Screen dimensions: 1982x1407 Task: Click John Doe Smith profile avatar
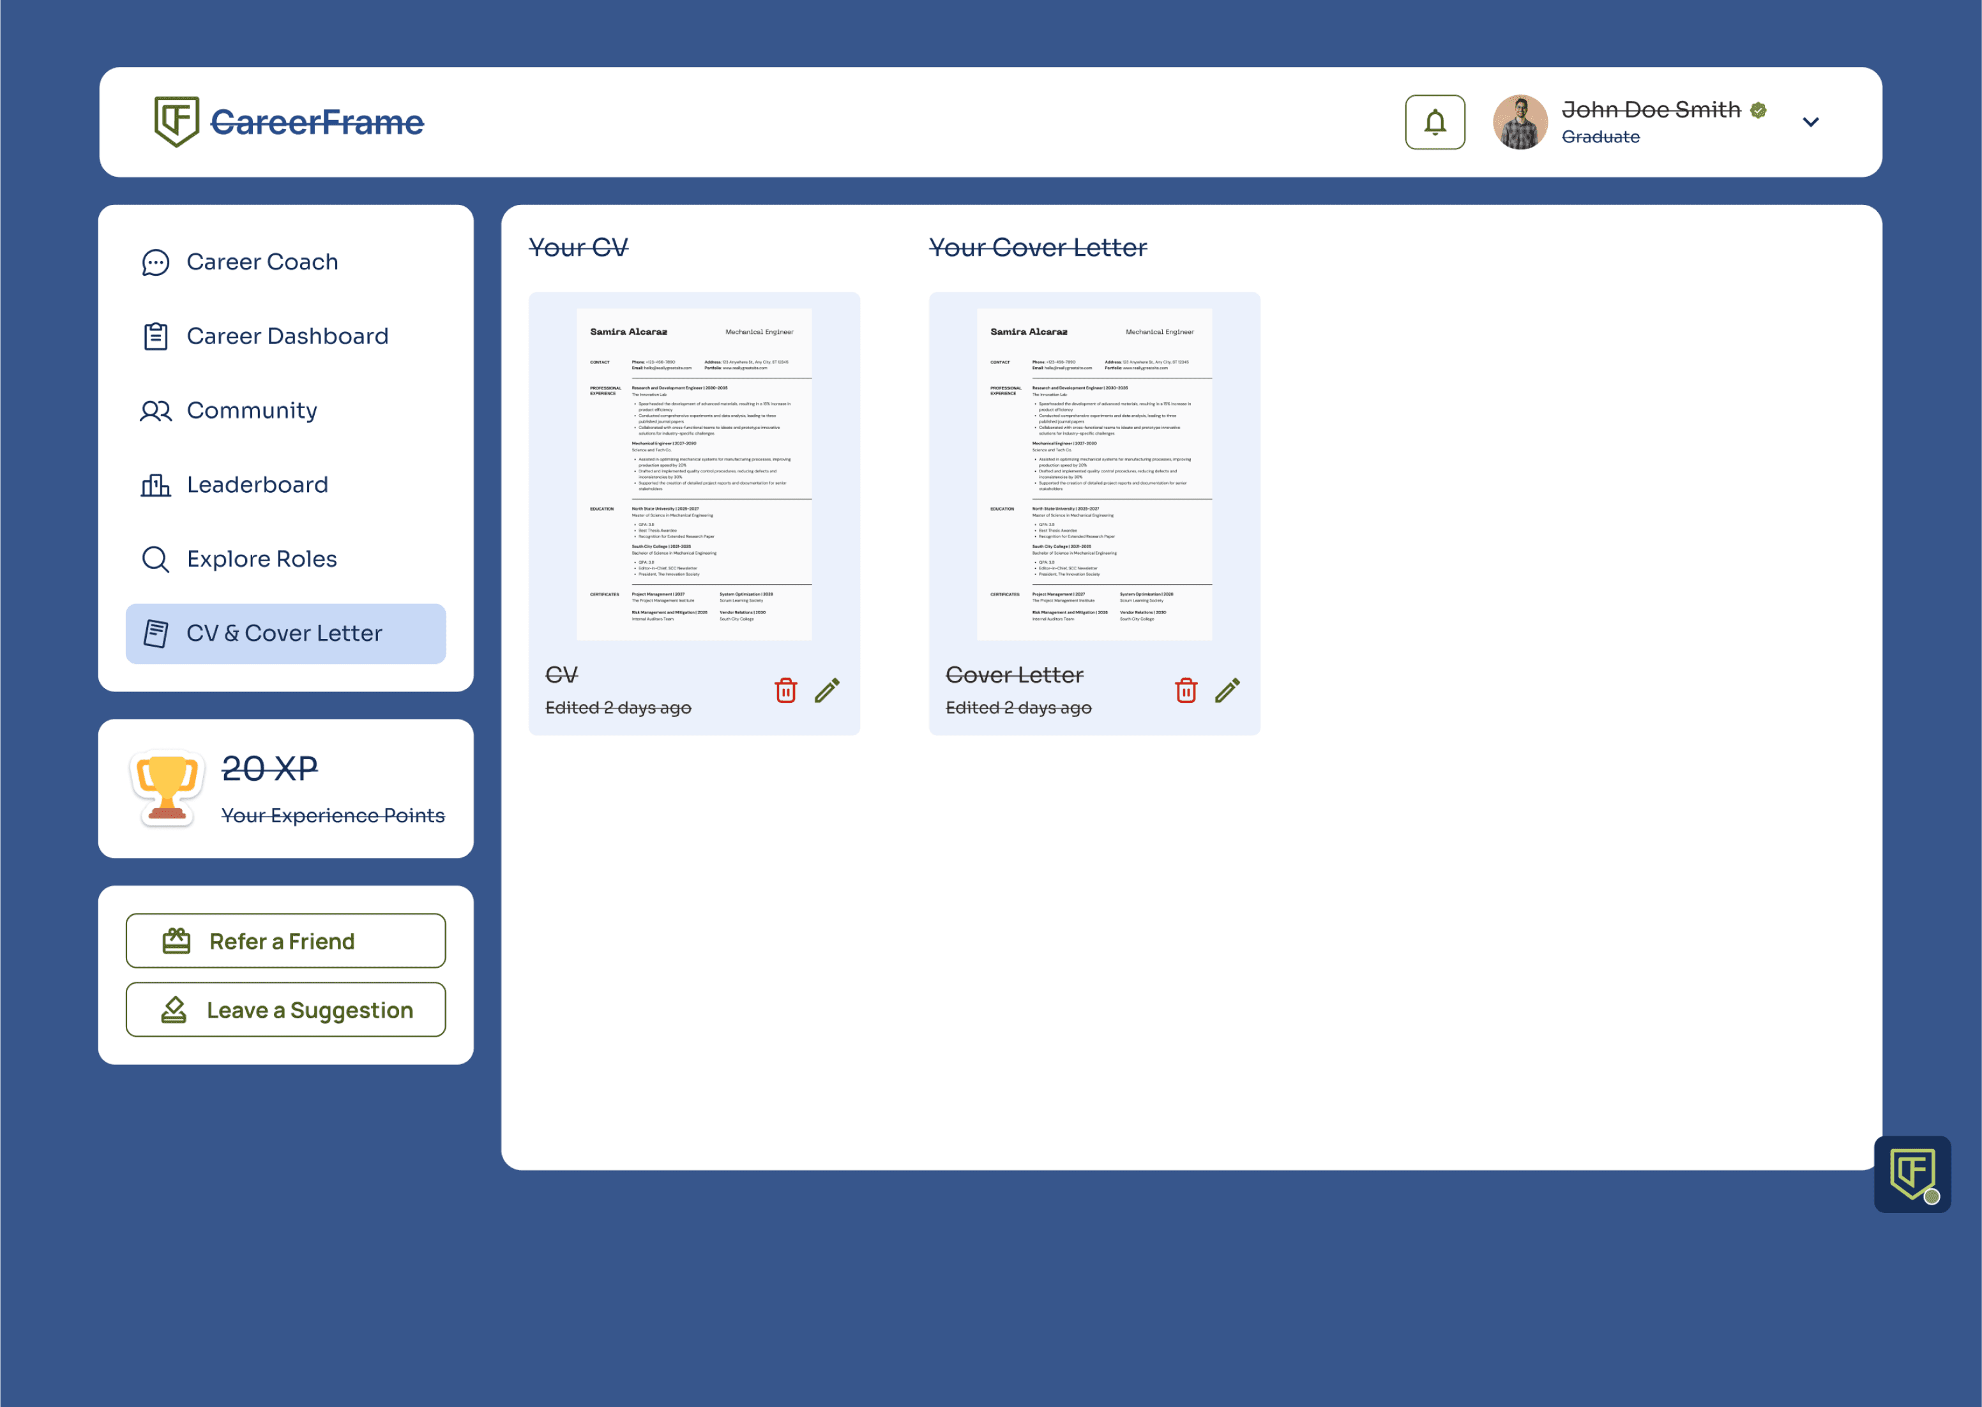click(1520, 122)
